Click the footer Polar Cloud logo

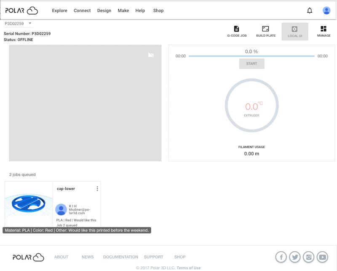(28, 257)
